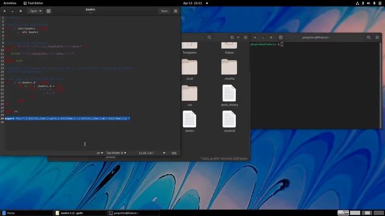Screen dimensions: 385x216
Task: Select the .bash_history file
Action: click(229, 95)
